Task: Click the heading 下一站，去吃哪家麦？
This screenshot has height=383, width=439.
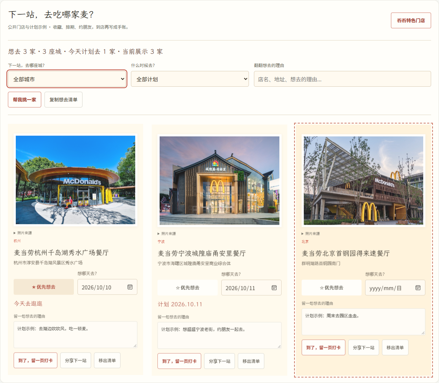Action: click(x=51, y=14)
